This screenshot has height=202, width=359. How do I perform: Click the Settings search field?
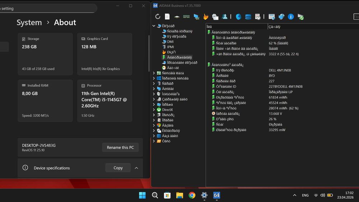(x=48, y=9)
